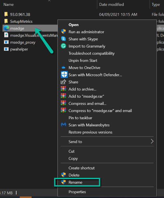164x198 pixels.
Task: Select Restore previous versions
Action: click(90, 132)
